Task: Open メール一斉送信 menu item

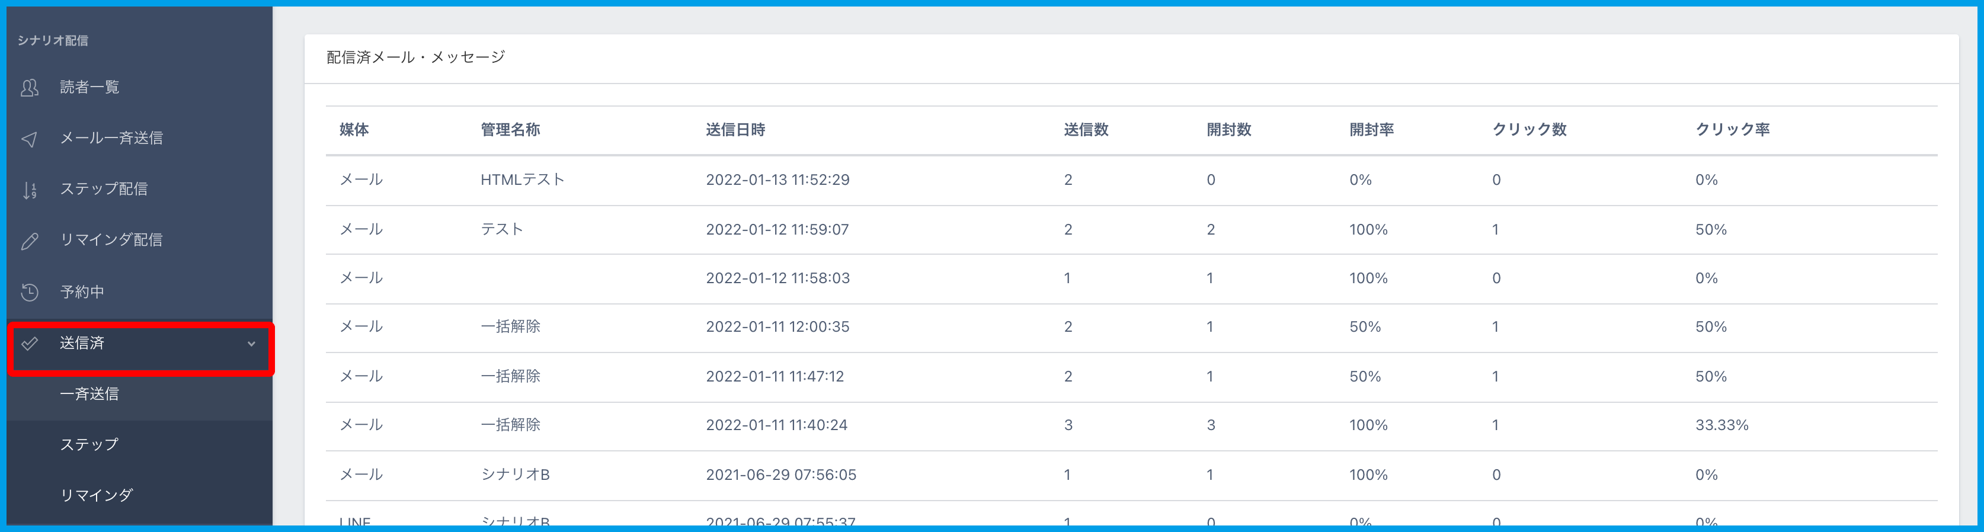Action: tap(111, 139)
